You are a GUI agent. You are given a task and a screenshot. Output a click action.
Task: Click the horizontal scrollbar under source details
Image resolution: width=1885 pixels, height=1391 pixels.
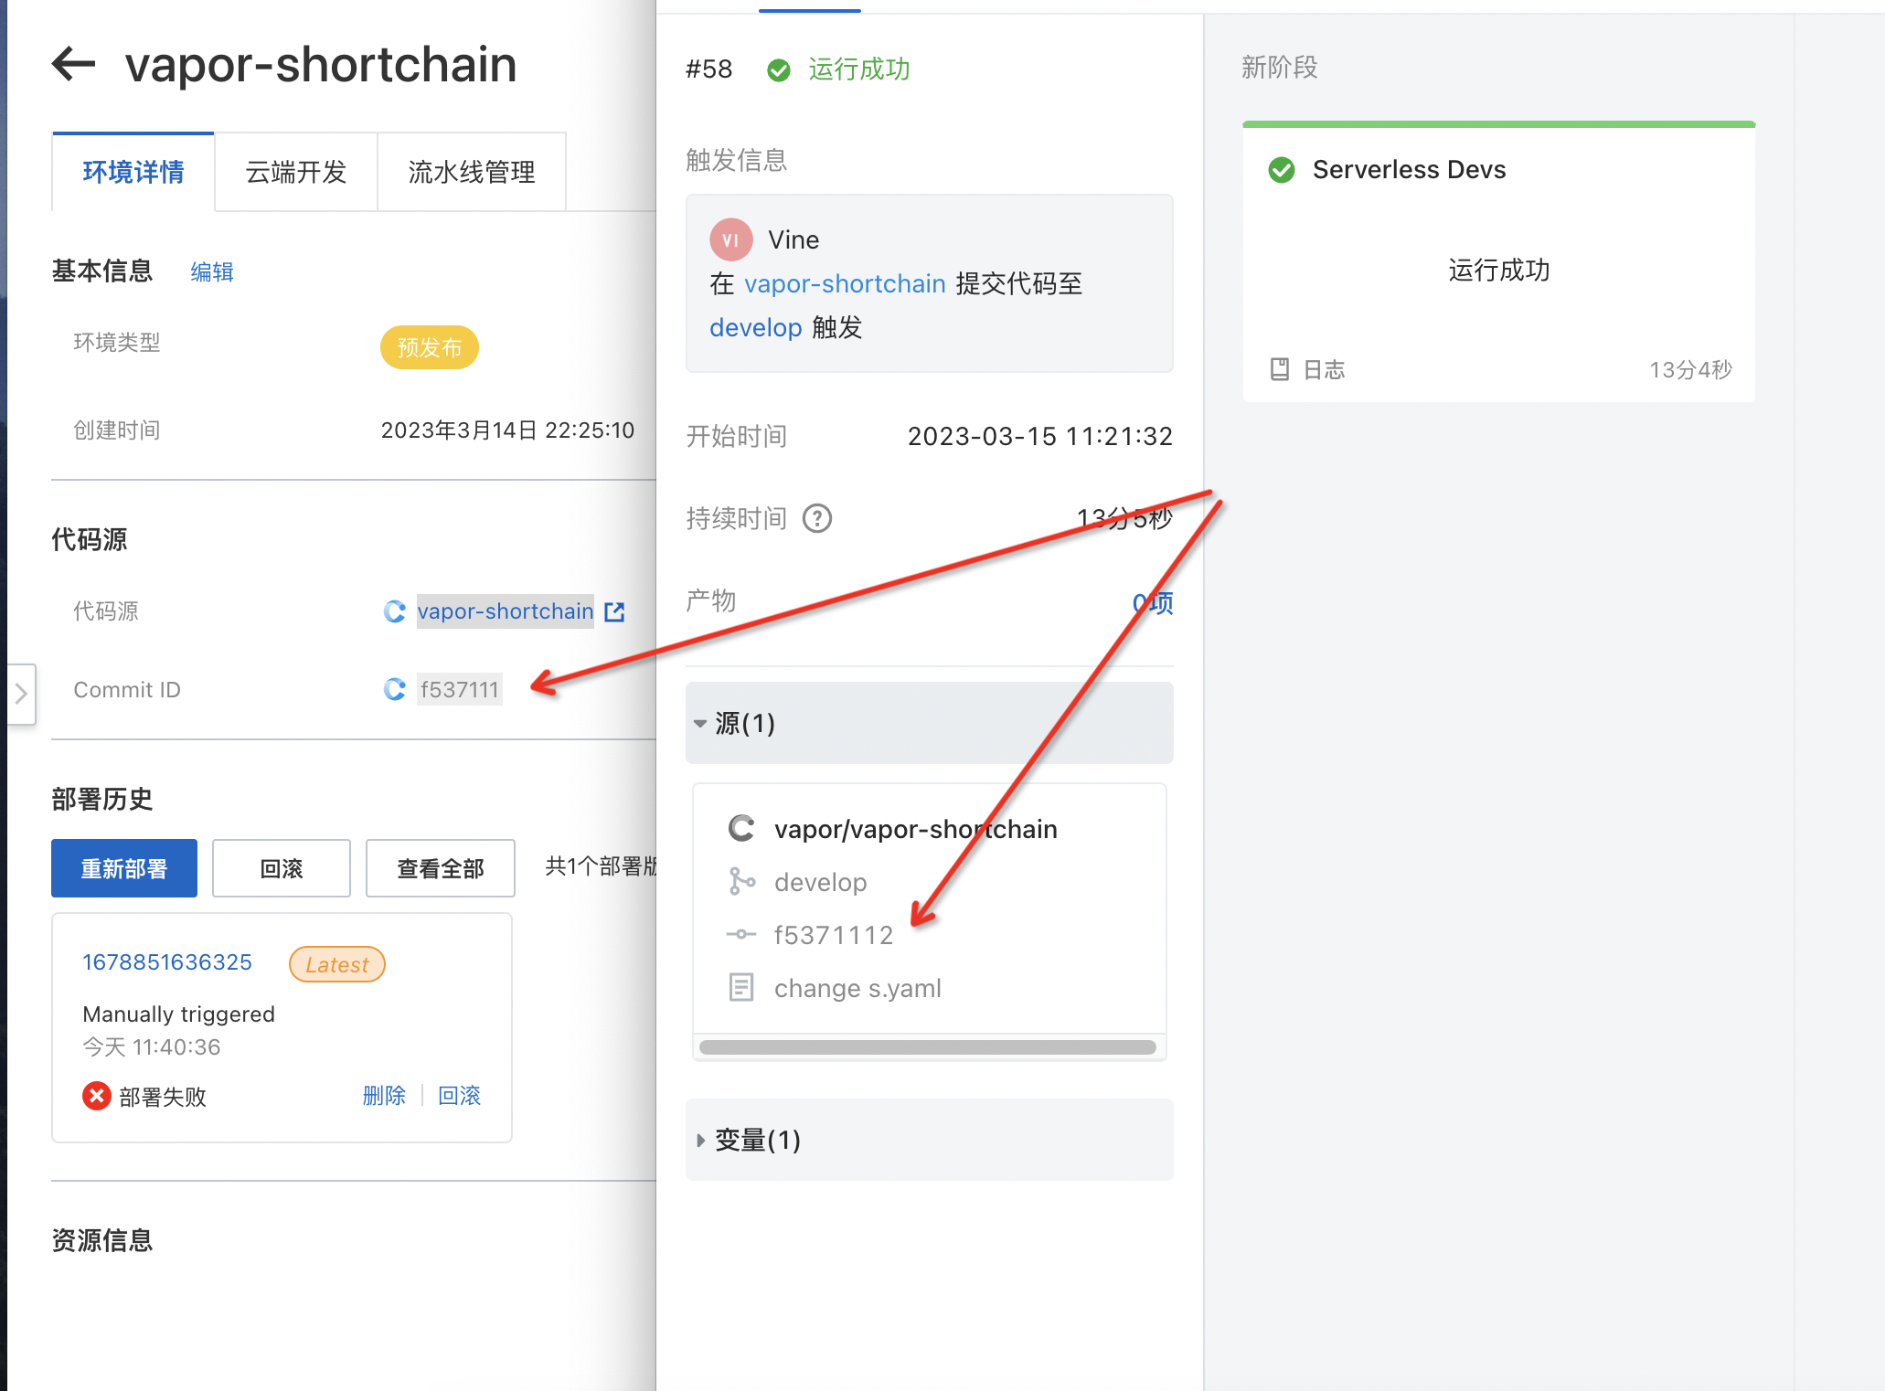click(x=928, y=1047)
